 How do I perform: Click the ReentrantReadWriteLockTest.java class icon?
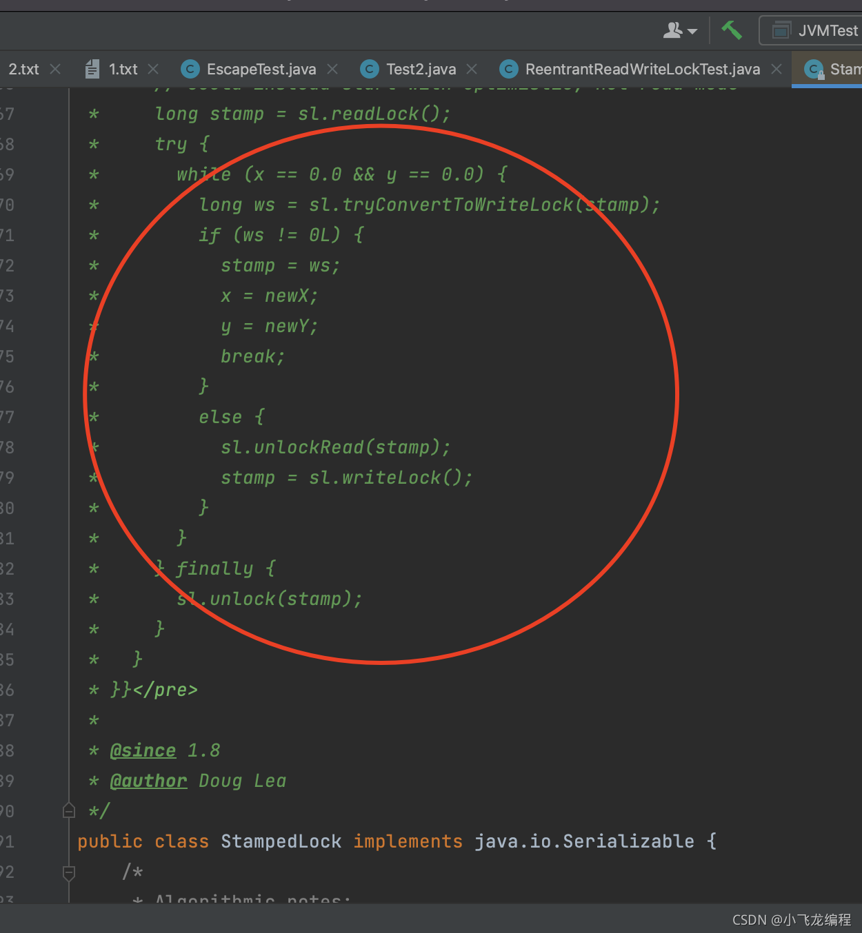[x=508, y=69]
